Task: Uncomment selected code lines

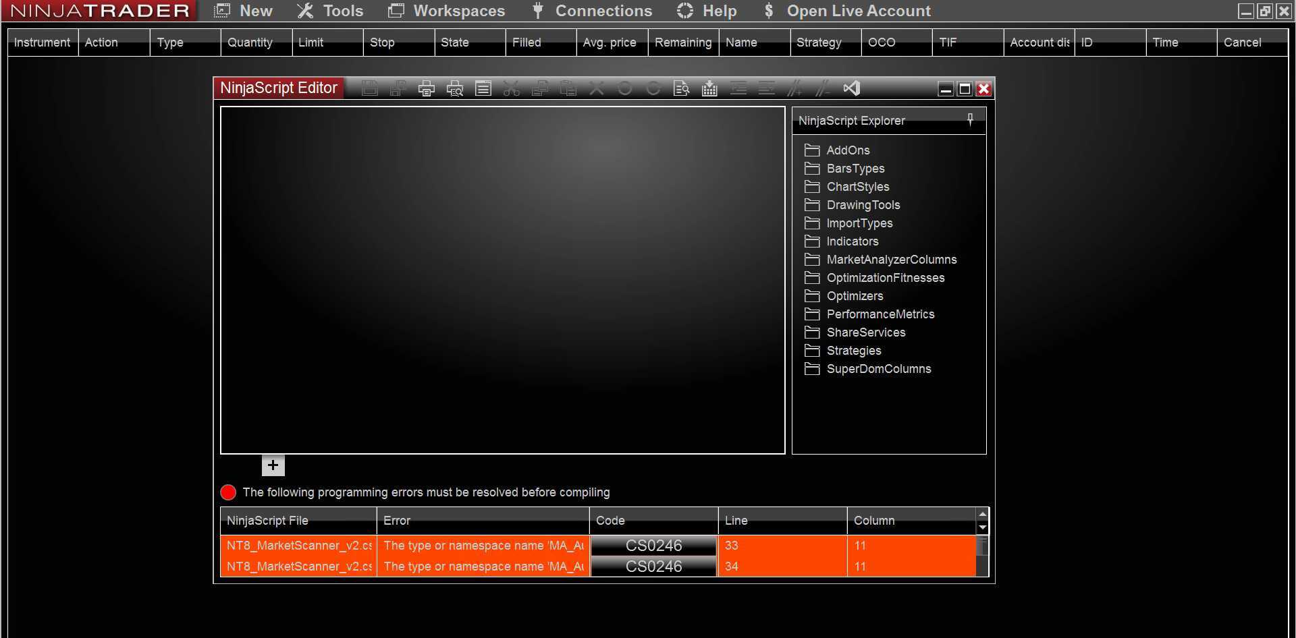Action: [823, 88]
